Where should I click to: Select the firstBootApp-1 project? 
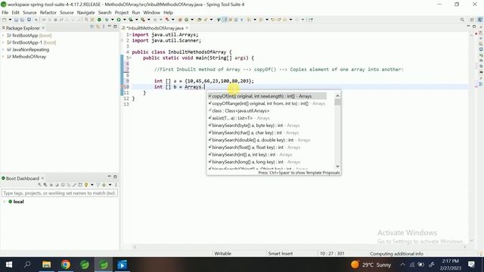(x=31, y=42)
